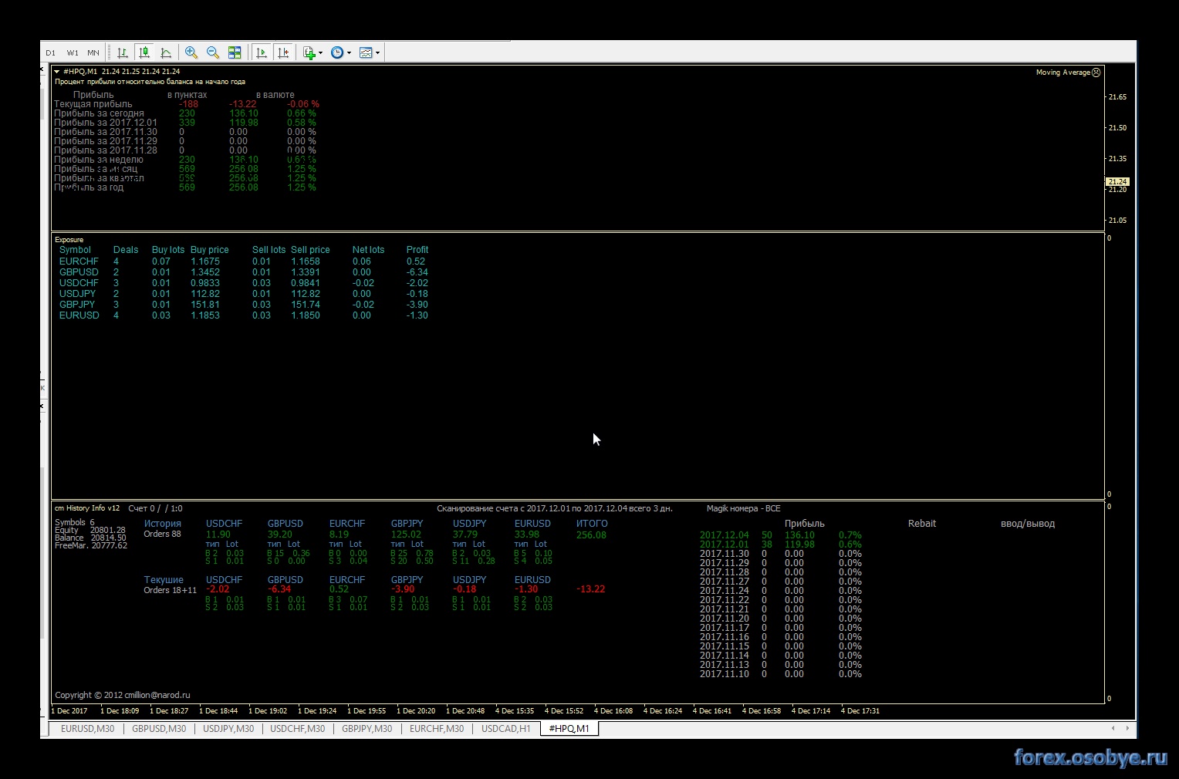Image resolution: width=1179 pixels, height=779 pixels.
Task: Click the 1 Dec 18:09 time label
Action: (120, 711)
